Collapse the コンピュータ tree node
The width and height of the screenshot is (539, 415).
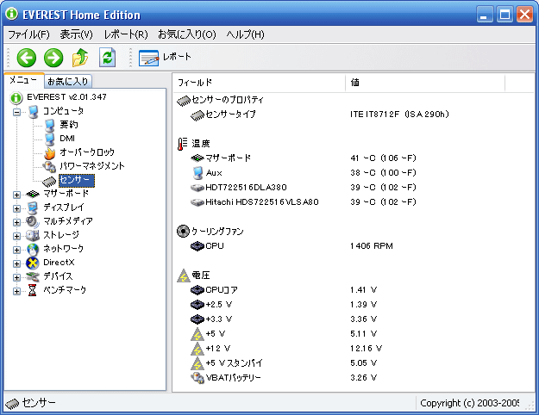16,112
